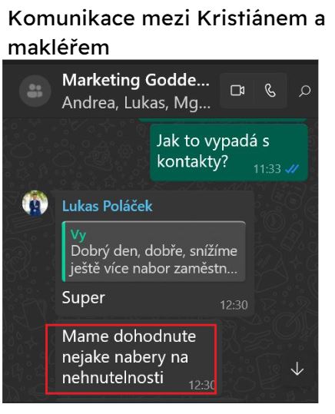The image size is (335, 414).
Task: Click the Andrea, Lukas, Mg... member list
Action: click(x=136, y=102)
